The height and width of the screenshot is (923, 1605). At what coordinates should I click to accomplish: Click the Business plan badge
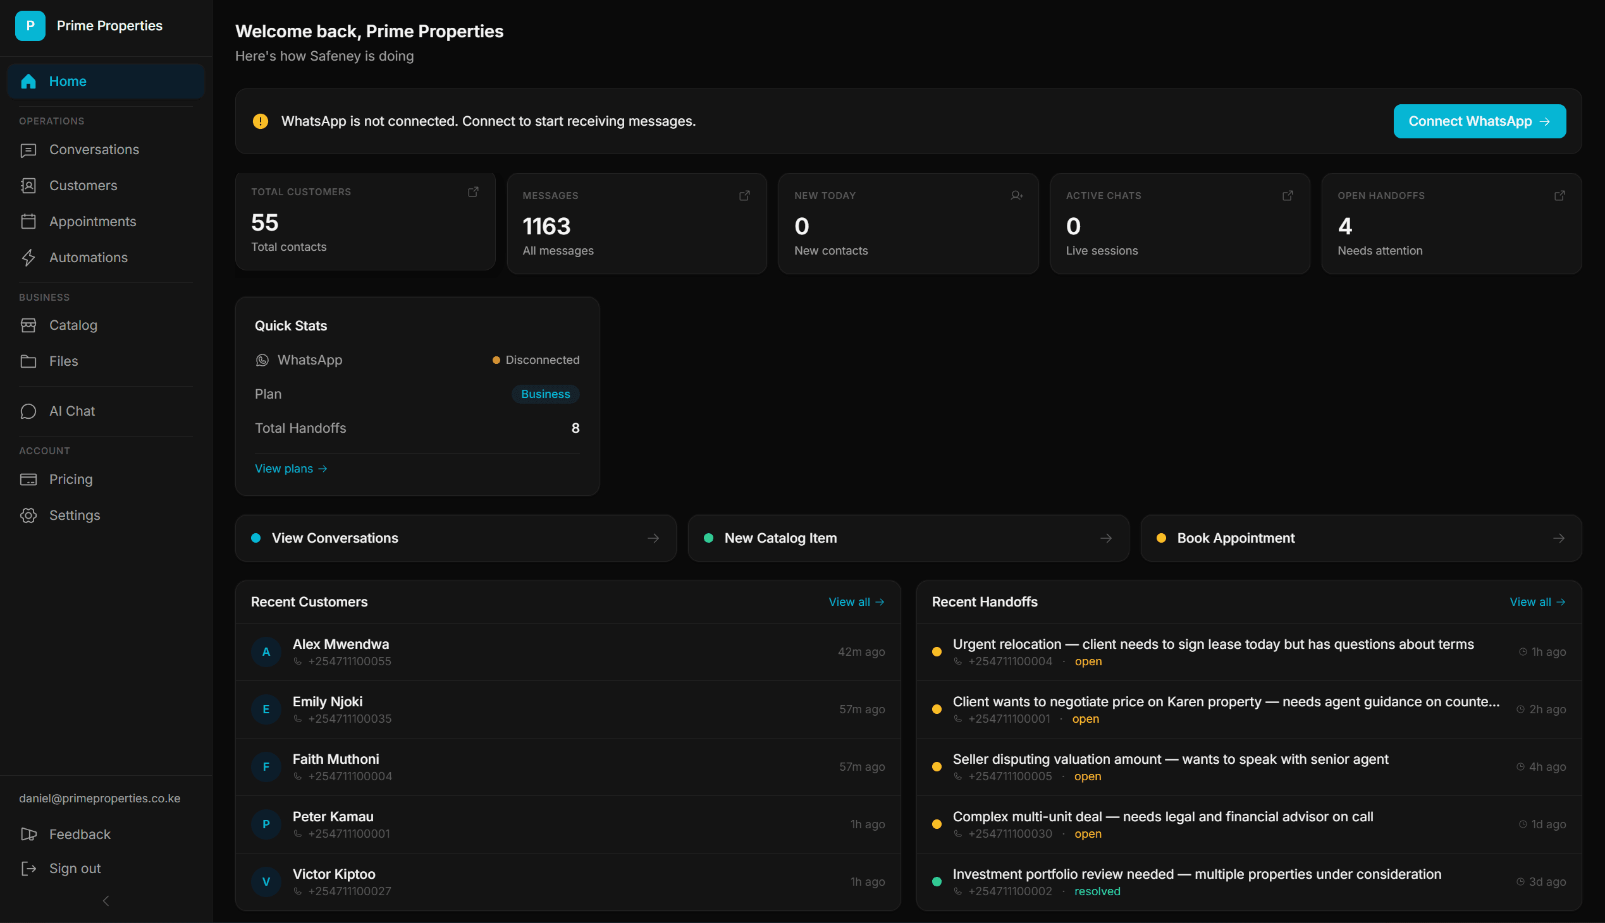[x=545, y=394]
